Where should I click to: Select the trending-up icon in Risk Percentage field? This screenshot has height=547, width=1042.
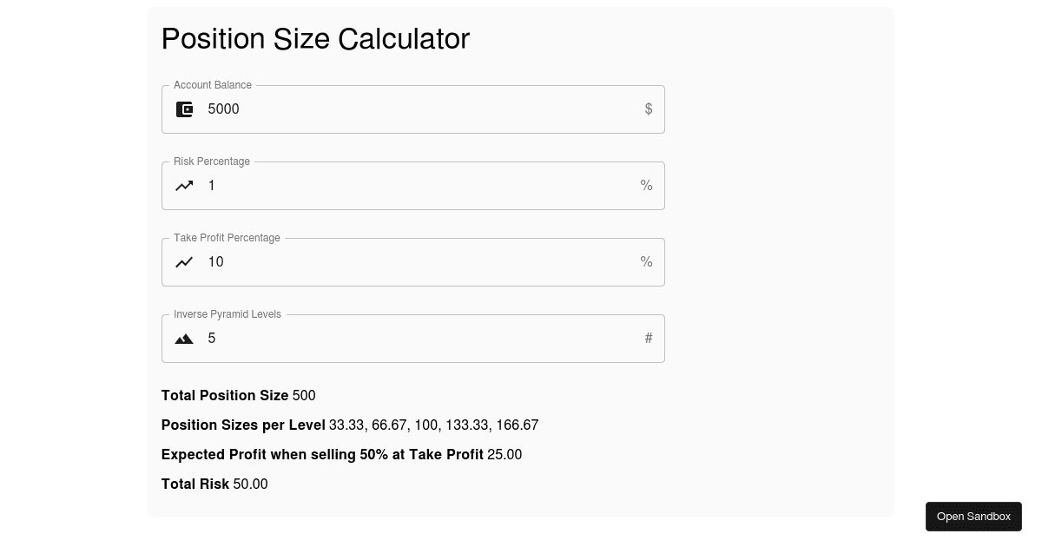tap(184, 186)
